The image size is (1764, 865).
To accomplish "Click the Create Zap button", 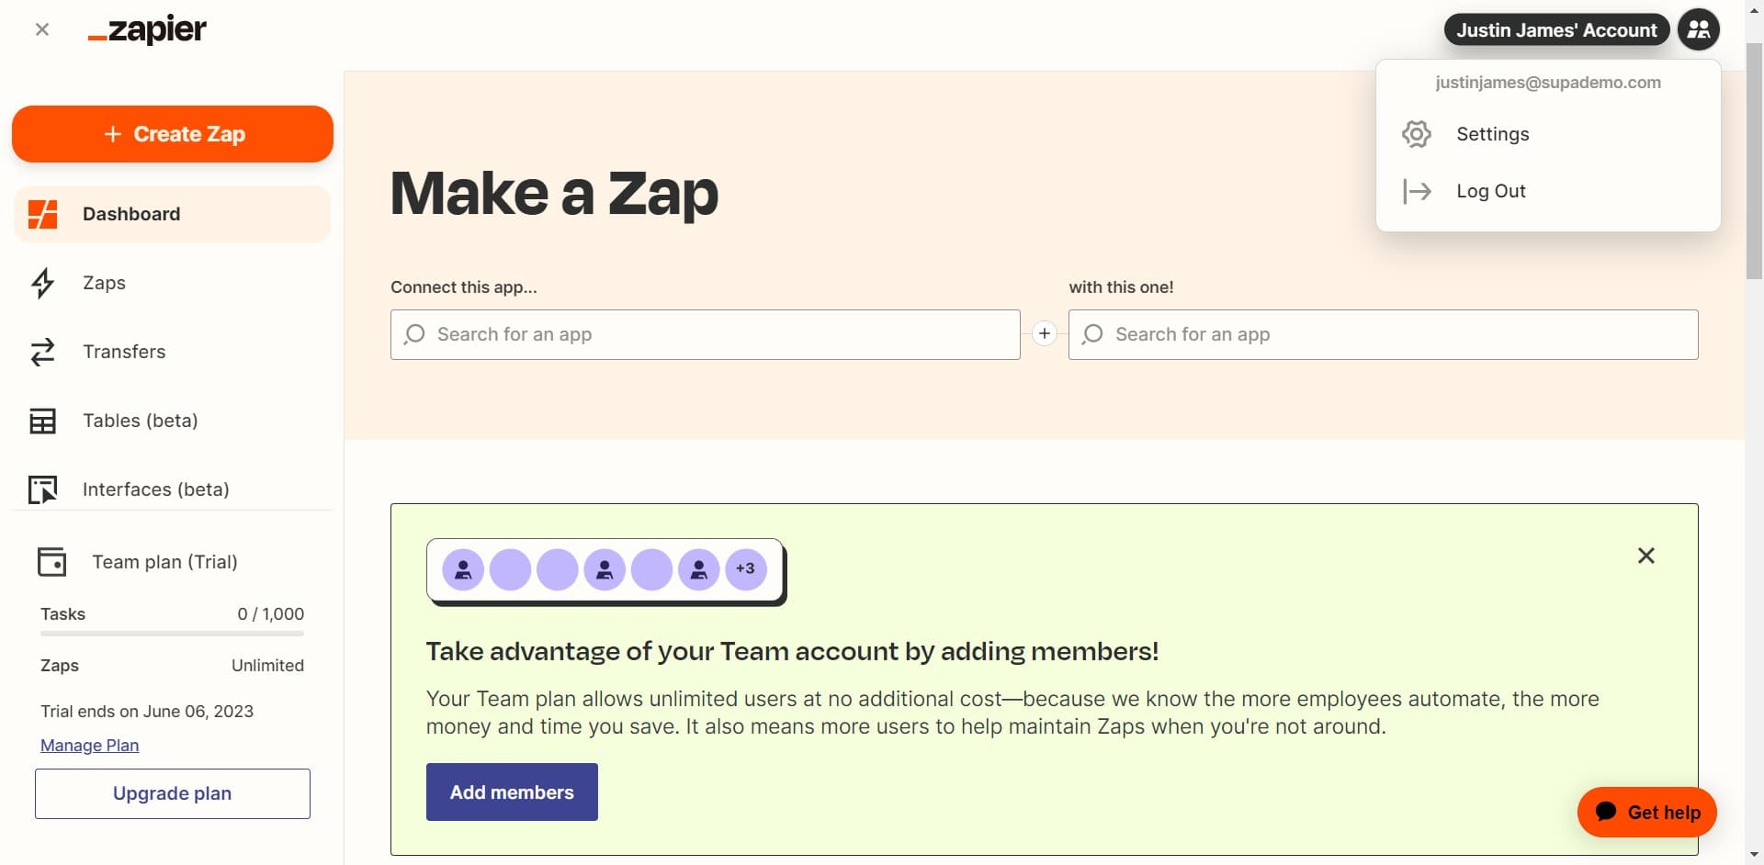I will point(172,134).
